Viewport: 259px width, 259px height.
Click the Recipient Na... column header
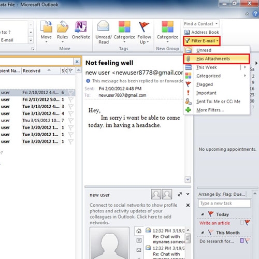(x=10, y=70)
